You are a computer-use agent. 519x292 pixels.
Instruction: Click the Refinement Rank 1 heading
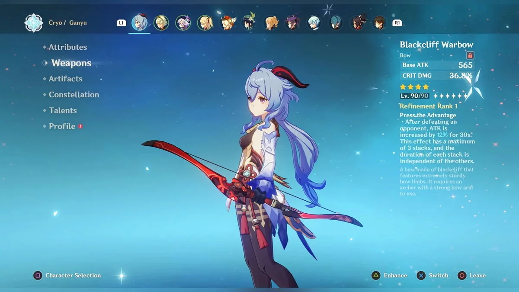tap(429, 106)
